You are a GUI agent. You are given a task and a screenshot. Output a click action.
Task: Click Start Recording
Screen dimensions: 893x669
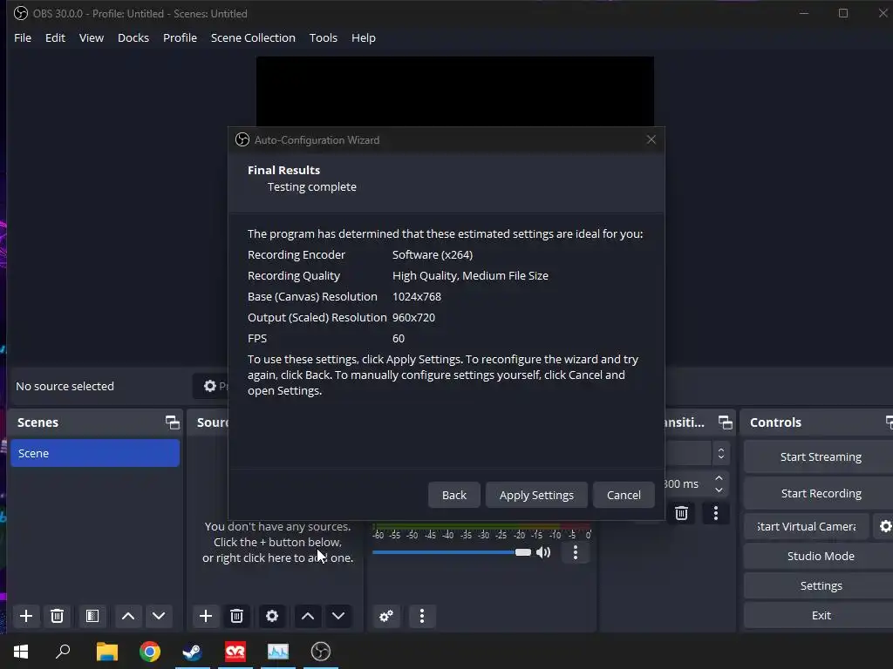pos(820,493)
